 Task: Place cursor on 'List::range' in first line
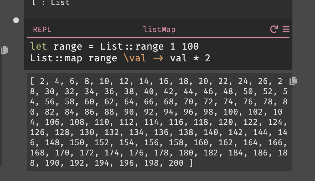[132, 46]
